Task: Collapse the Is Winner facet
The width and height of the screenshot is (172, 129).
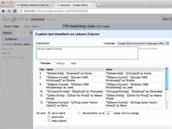Action: pyautogui.click(x=3, y=39)
